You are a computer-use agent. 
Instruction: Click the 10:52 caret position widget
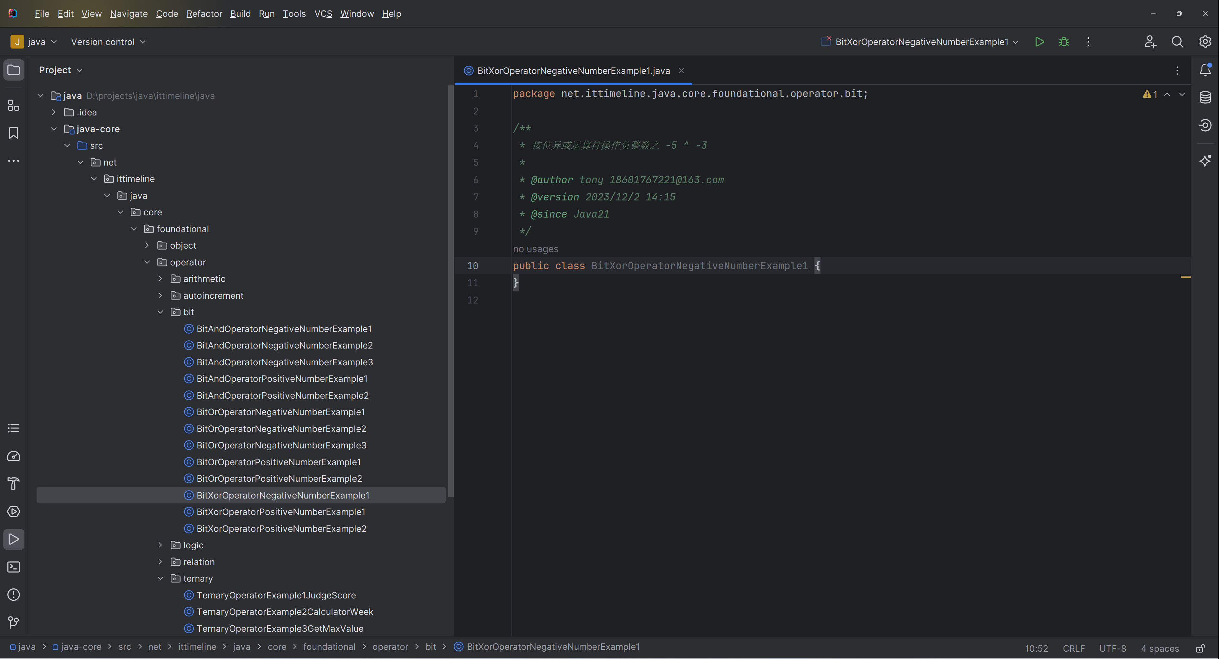[x=1036, y=648]
